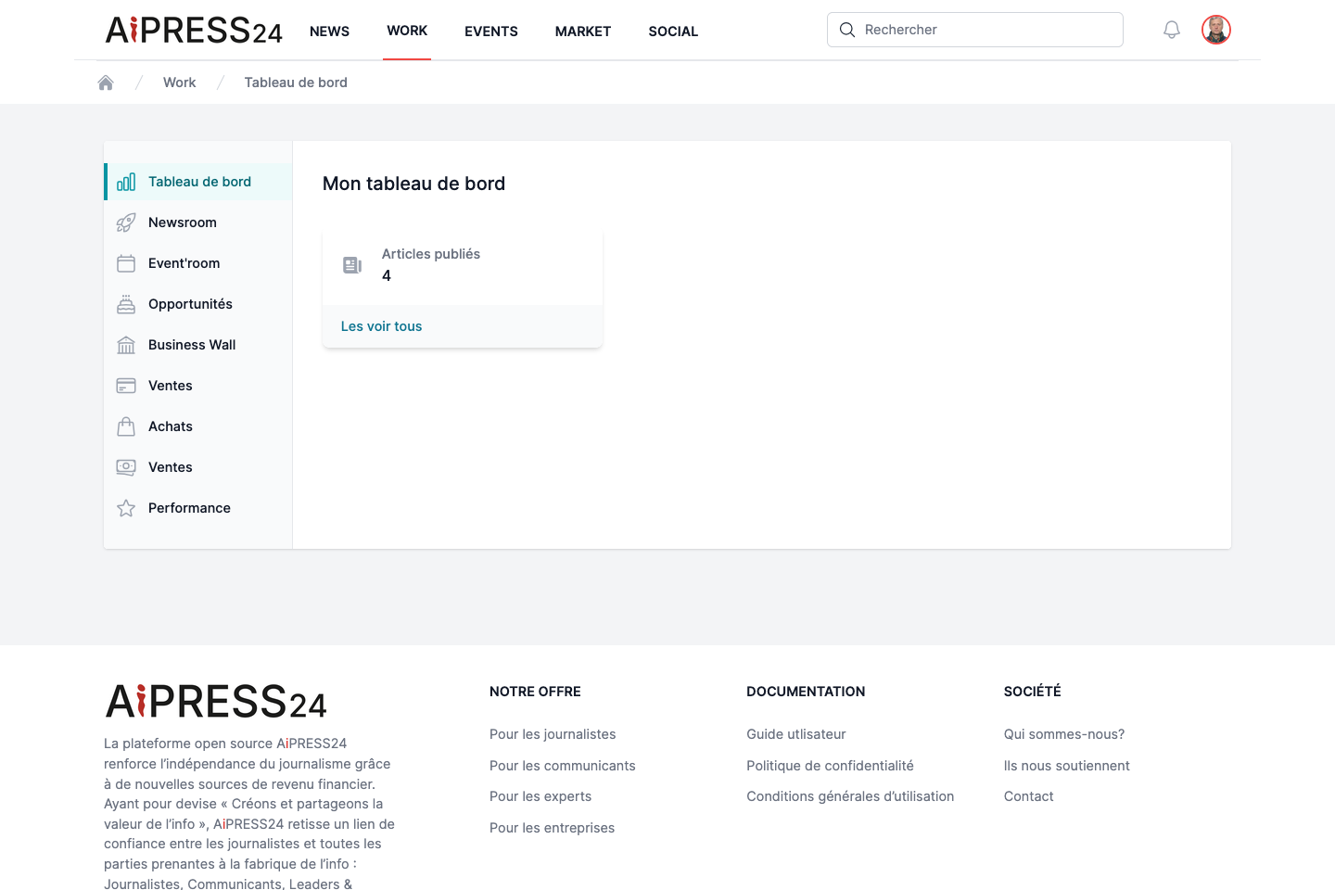Click the Articles publiés newspaper icon
The height and width of the screenshot is (890, 1335).
click(x=352, y=265)
